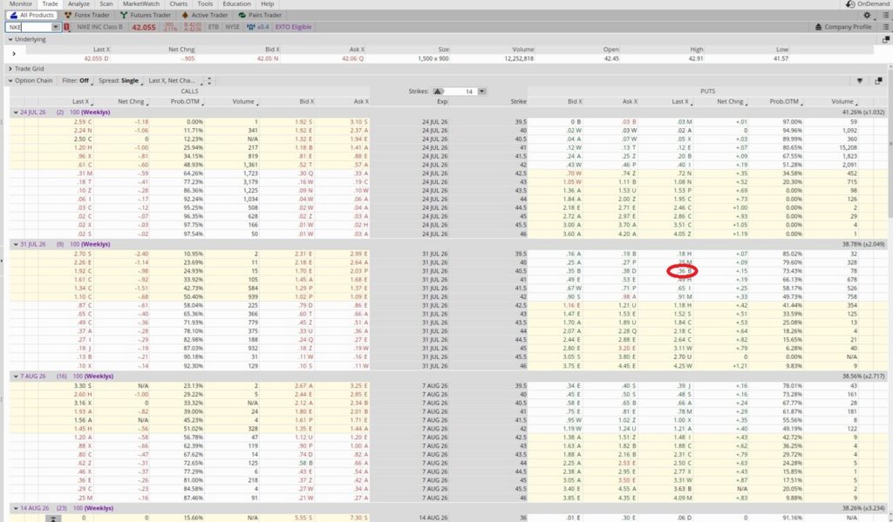Switch to the All Products sub-tab
Image resolution: width=893 pixels, height=522 pixels.
pos(32,16)
